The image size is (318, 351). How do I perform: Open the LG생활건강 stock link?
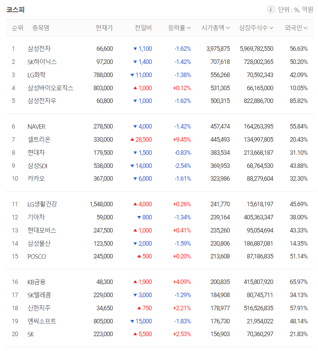[42, 204]
